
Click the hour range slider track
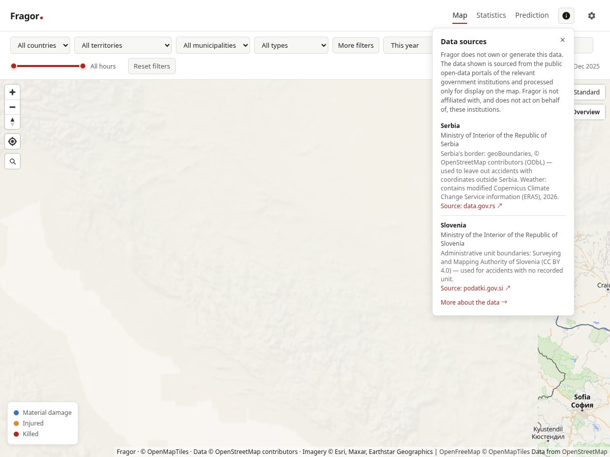pyautogui.click(x=48, y=66)
